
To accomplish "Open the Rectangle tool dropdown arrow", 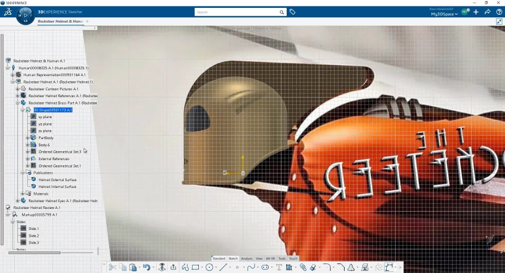I will pos(202,268).
